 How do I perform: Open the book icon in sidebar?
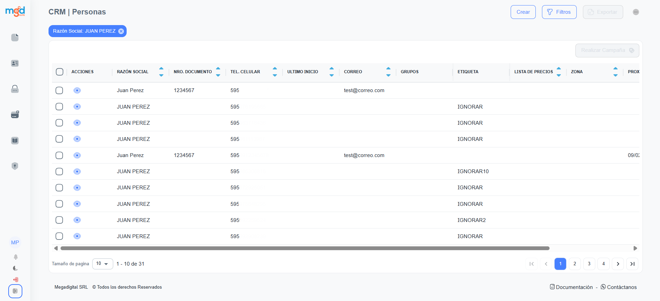[15, 141]
